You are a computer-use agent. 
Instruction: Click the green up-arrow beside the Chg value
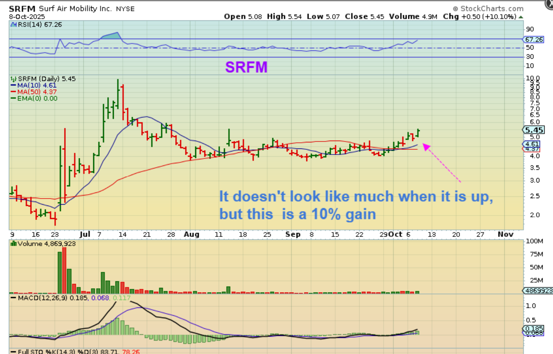520,17
